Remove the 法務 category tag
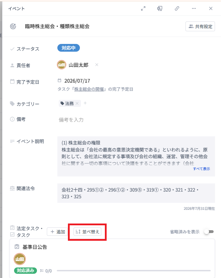The image size is (221, 278). coord(77,103)
